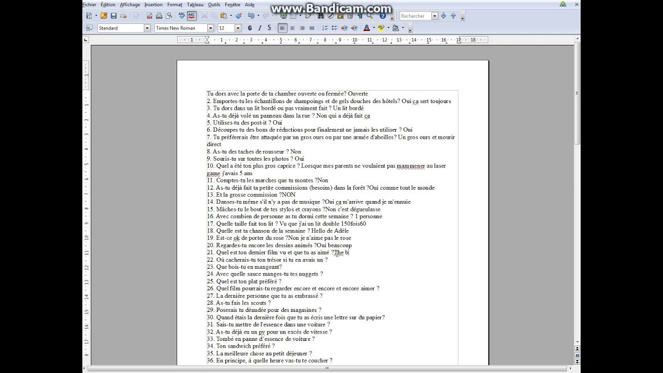Print the file directly with the printer icon
The height and width of the screenshot is (373, 663).
click(159, 16)
